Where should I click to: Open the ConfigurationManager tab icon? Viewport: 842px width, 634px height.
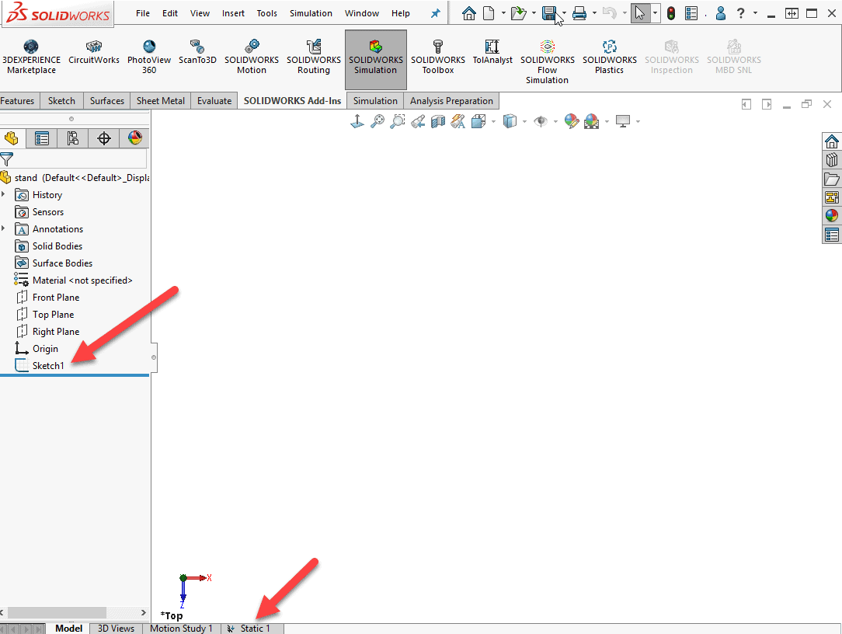click(x=73, y=138)
